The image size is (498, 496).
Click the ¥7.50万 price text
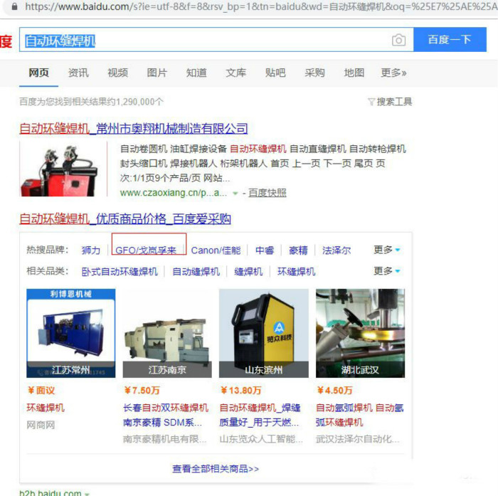pos(142,390)
